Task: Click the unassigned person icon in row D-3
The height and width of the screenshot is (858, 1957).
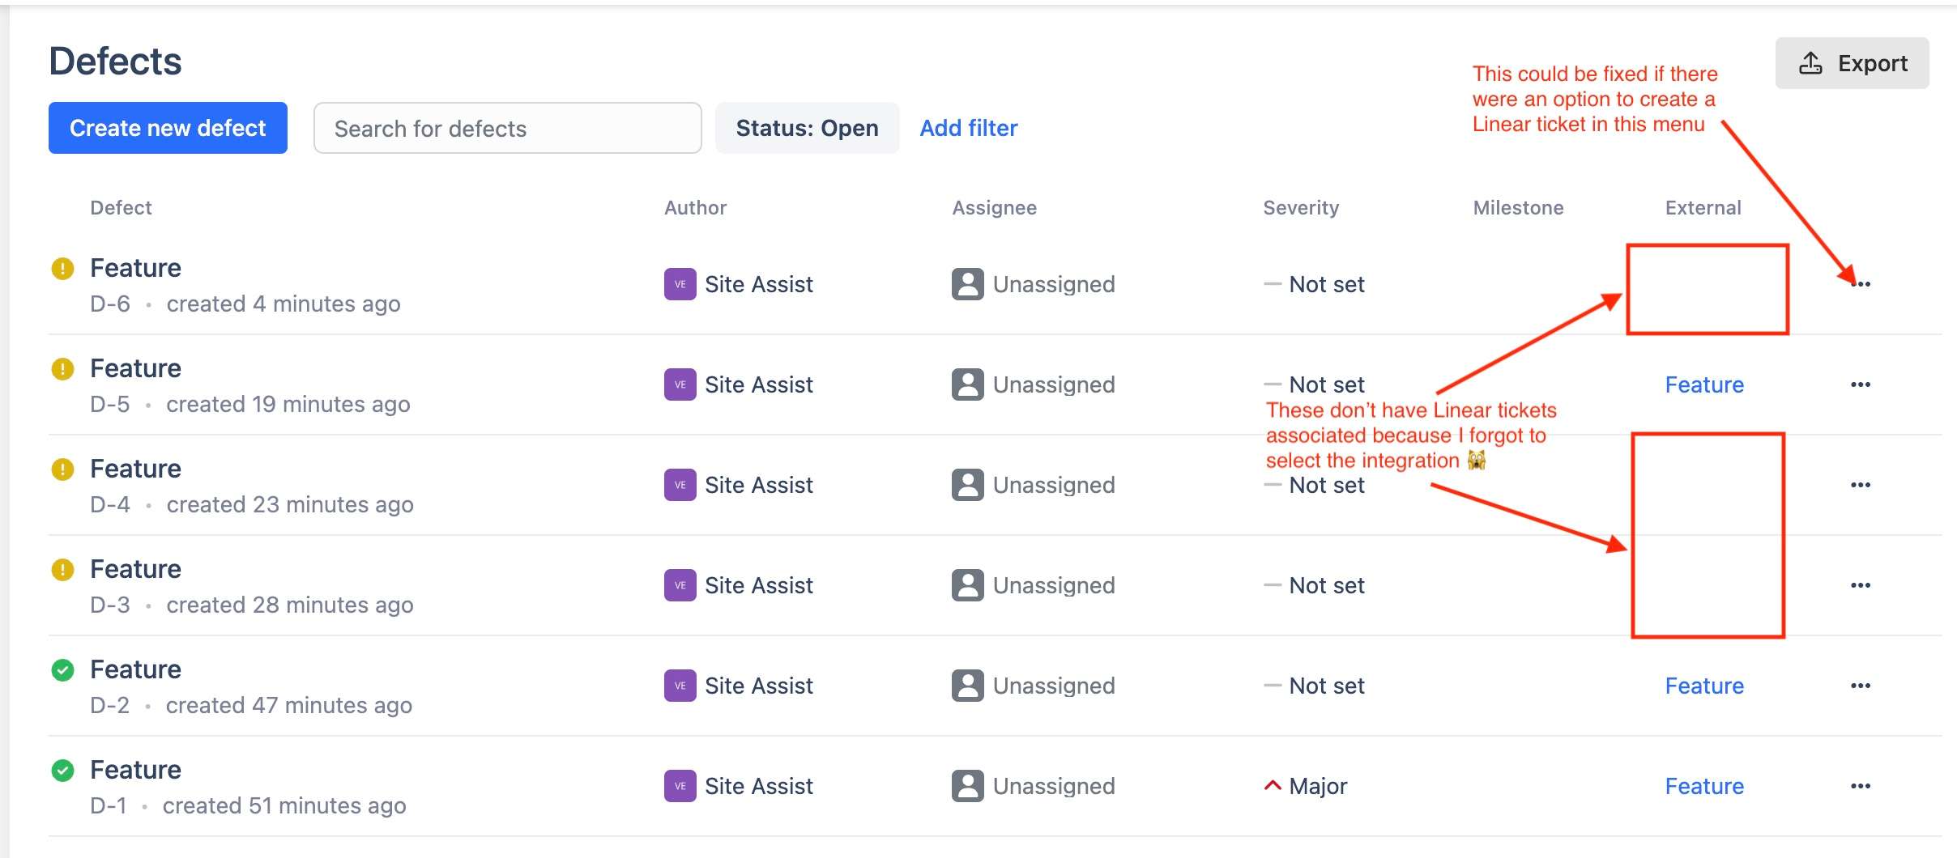Action: pos(967,585)
